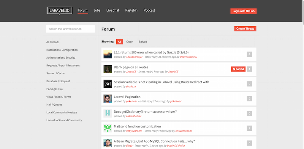Open poster dieg0's name link
Screen dimensions: 304x149
tap(129, 146)
